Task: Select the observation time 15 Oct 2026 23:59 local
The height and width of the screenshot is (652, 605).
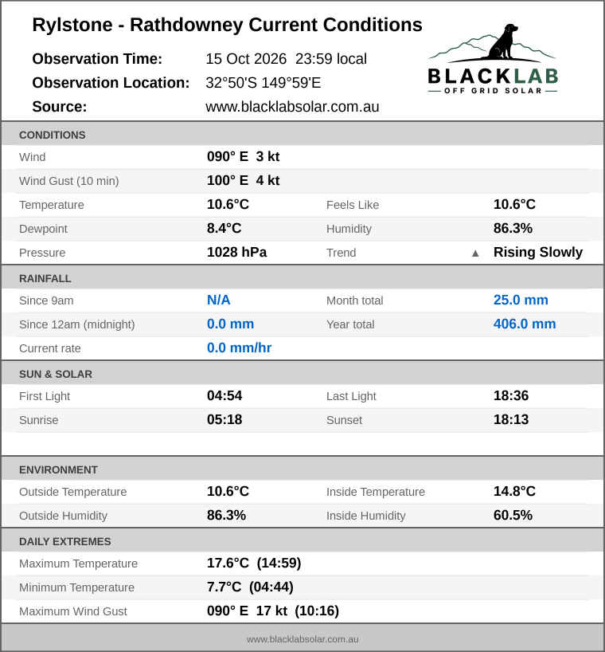Action: 286,59
